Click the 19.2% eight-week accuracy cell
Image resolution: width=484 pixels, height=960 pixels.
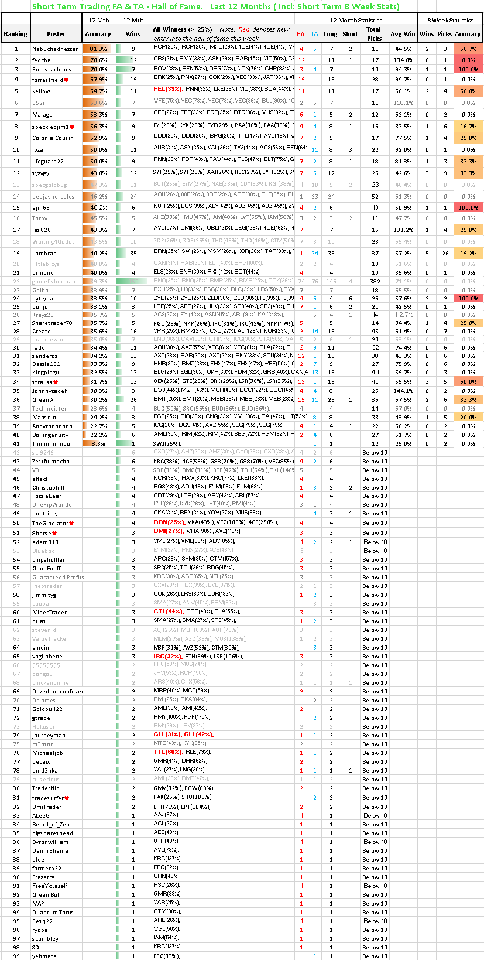tap(468, 254)
